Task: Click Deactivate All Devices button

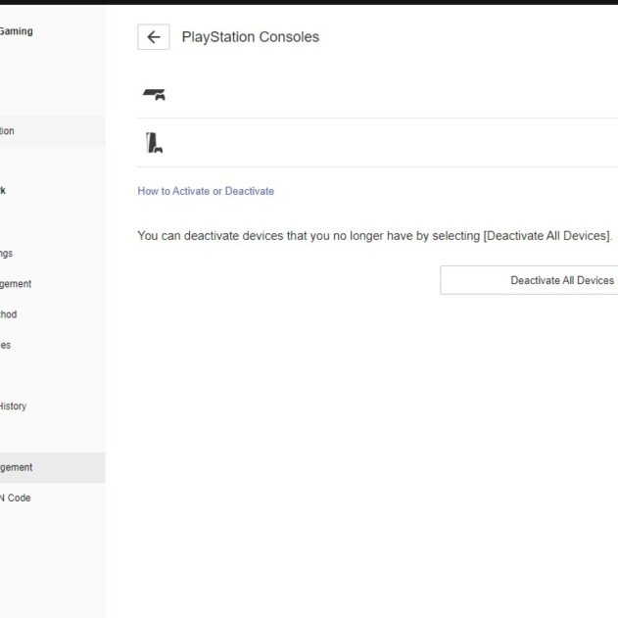Action: click(x=529, y=280)
